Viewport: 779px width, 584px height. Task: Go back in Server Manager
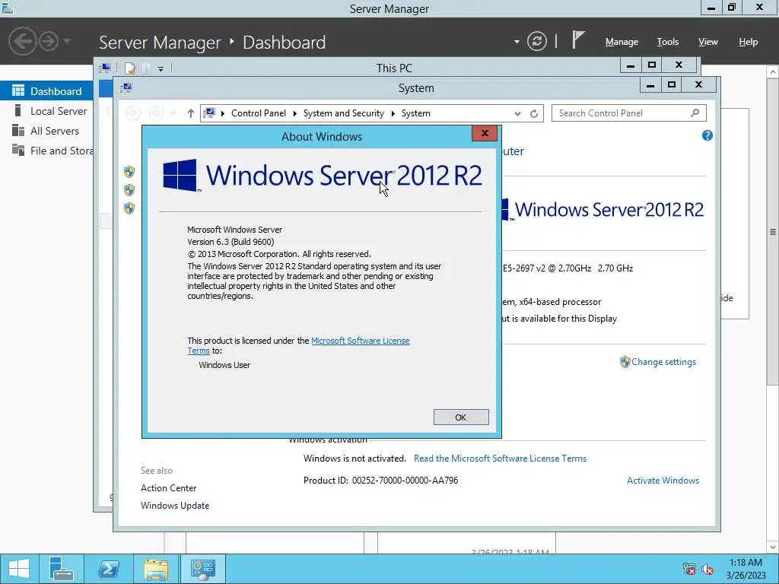tap(22, 41)
